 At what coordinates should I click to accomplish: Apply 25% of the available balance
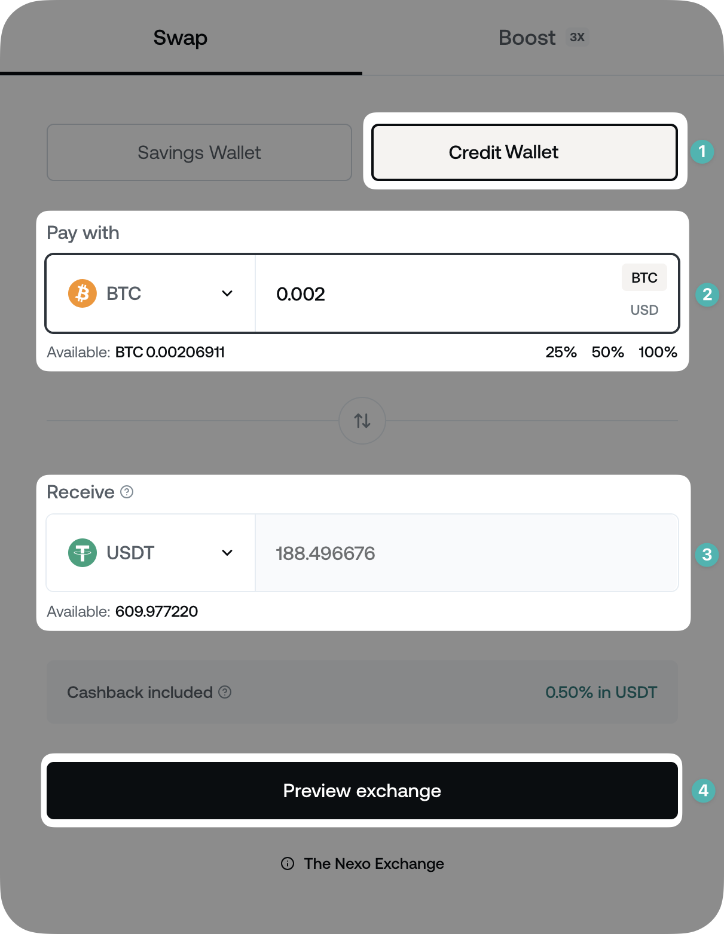560,352
